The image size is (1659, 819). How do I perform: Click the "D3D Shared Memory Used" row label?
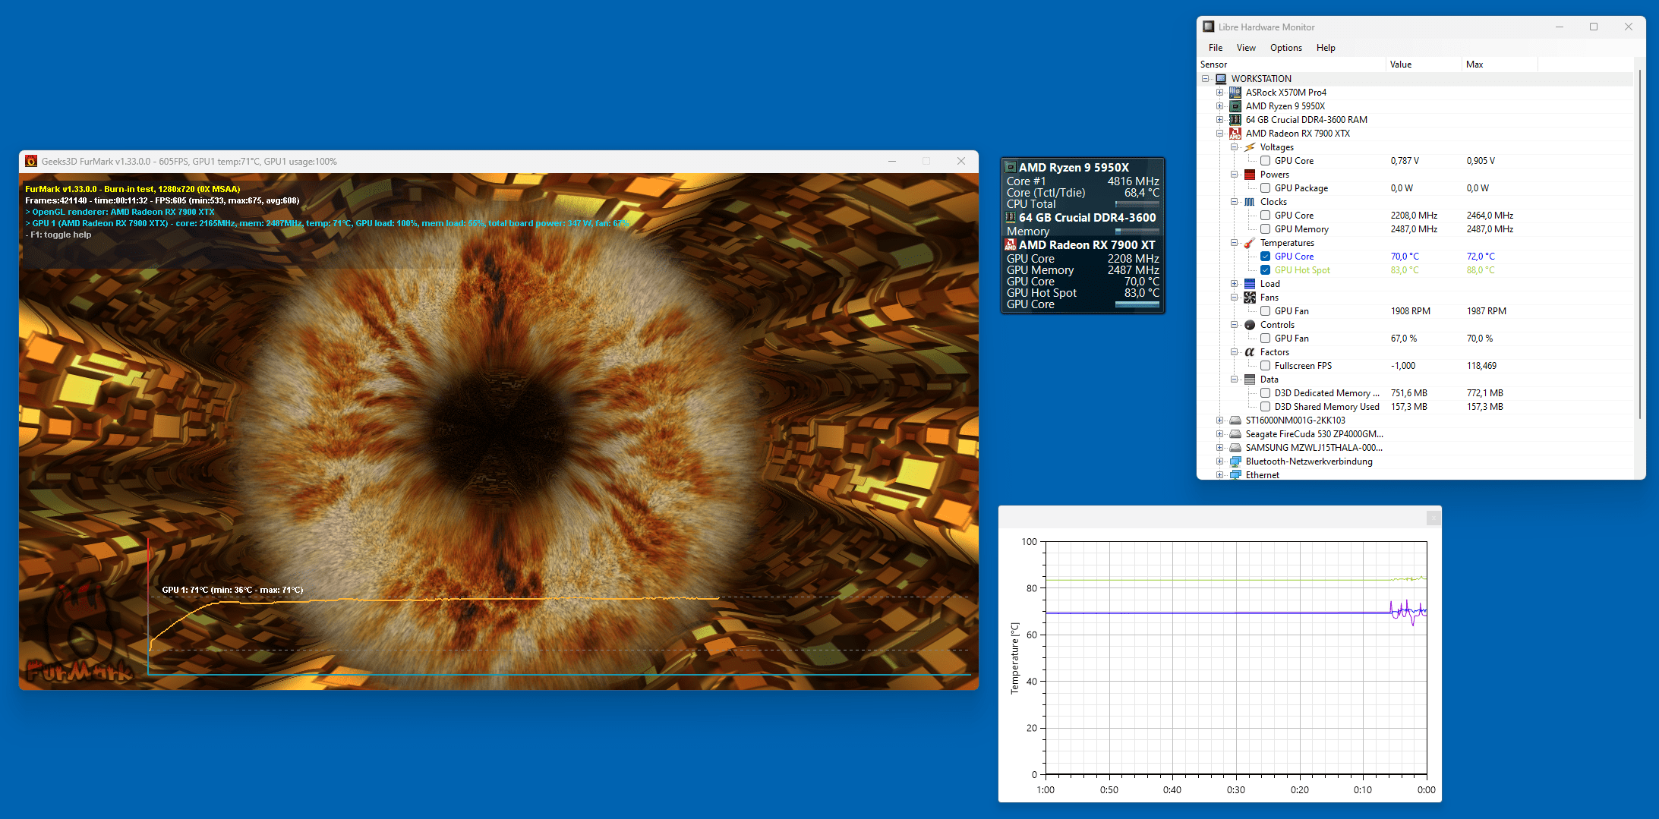click(x=1326, y=407)
